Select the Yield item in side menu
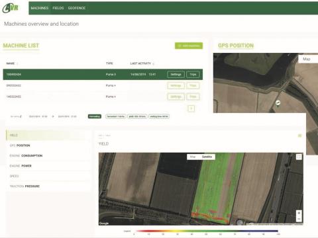 click(x=48, y=135)
